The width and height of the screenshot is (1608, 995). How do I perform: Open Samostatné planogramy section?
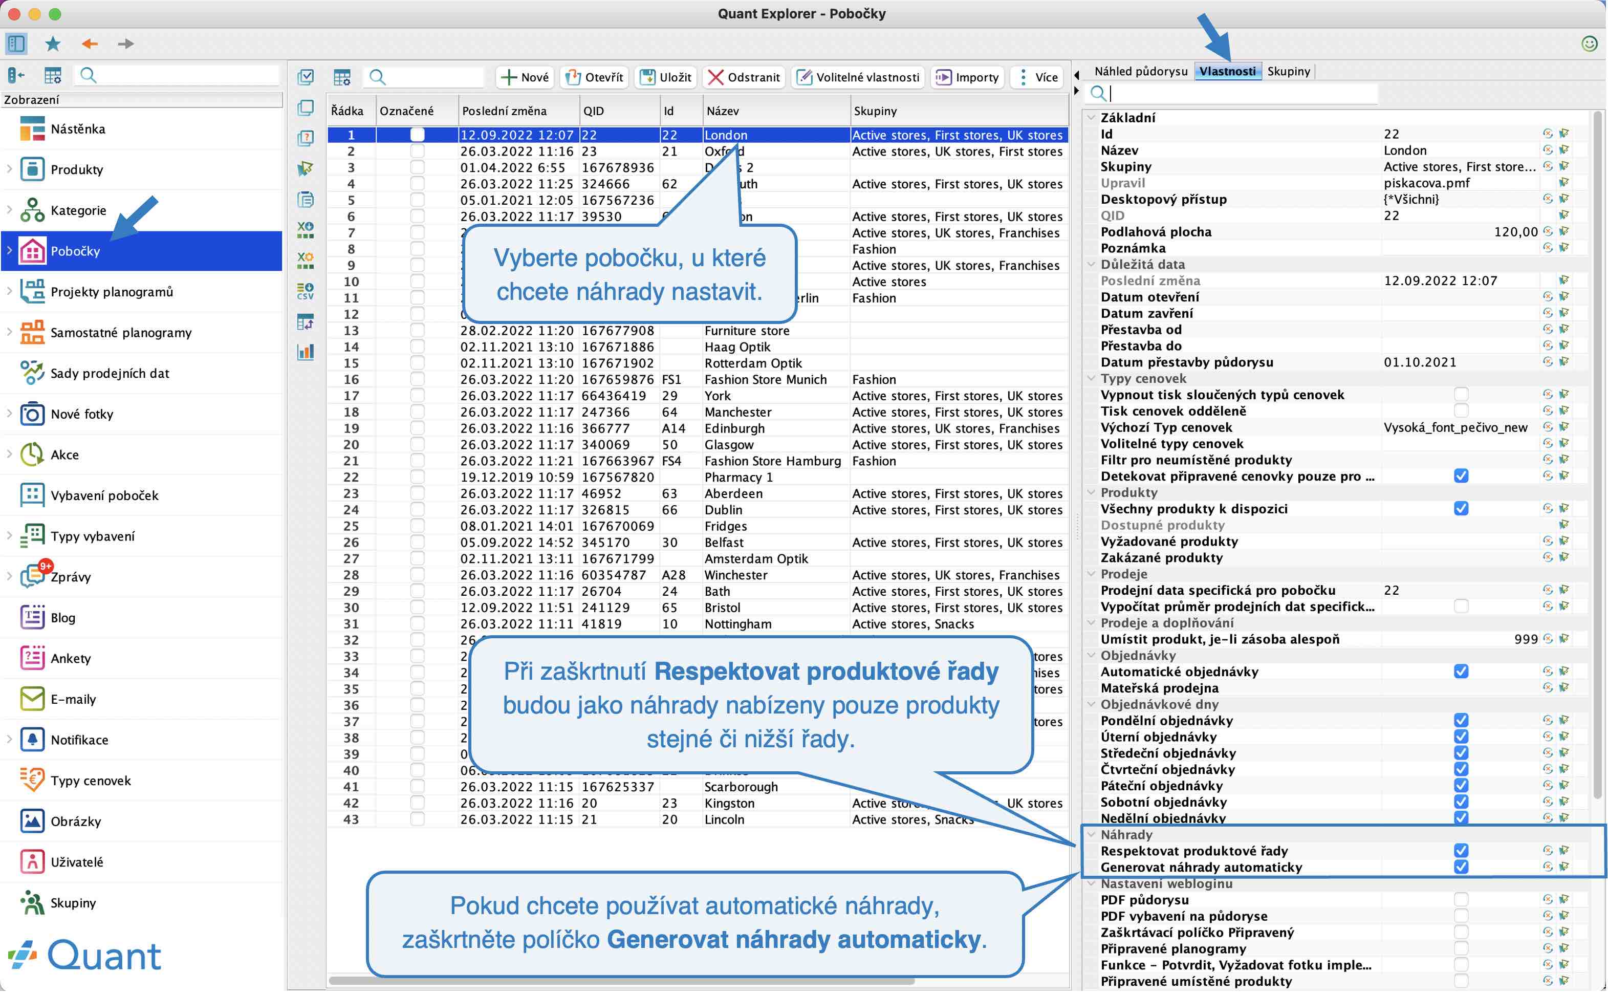[121, 333]
